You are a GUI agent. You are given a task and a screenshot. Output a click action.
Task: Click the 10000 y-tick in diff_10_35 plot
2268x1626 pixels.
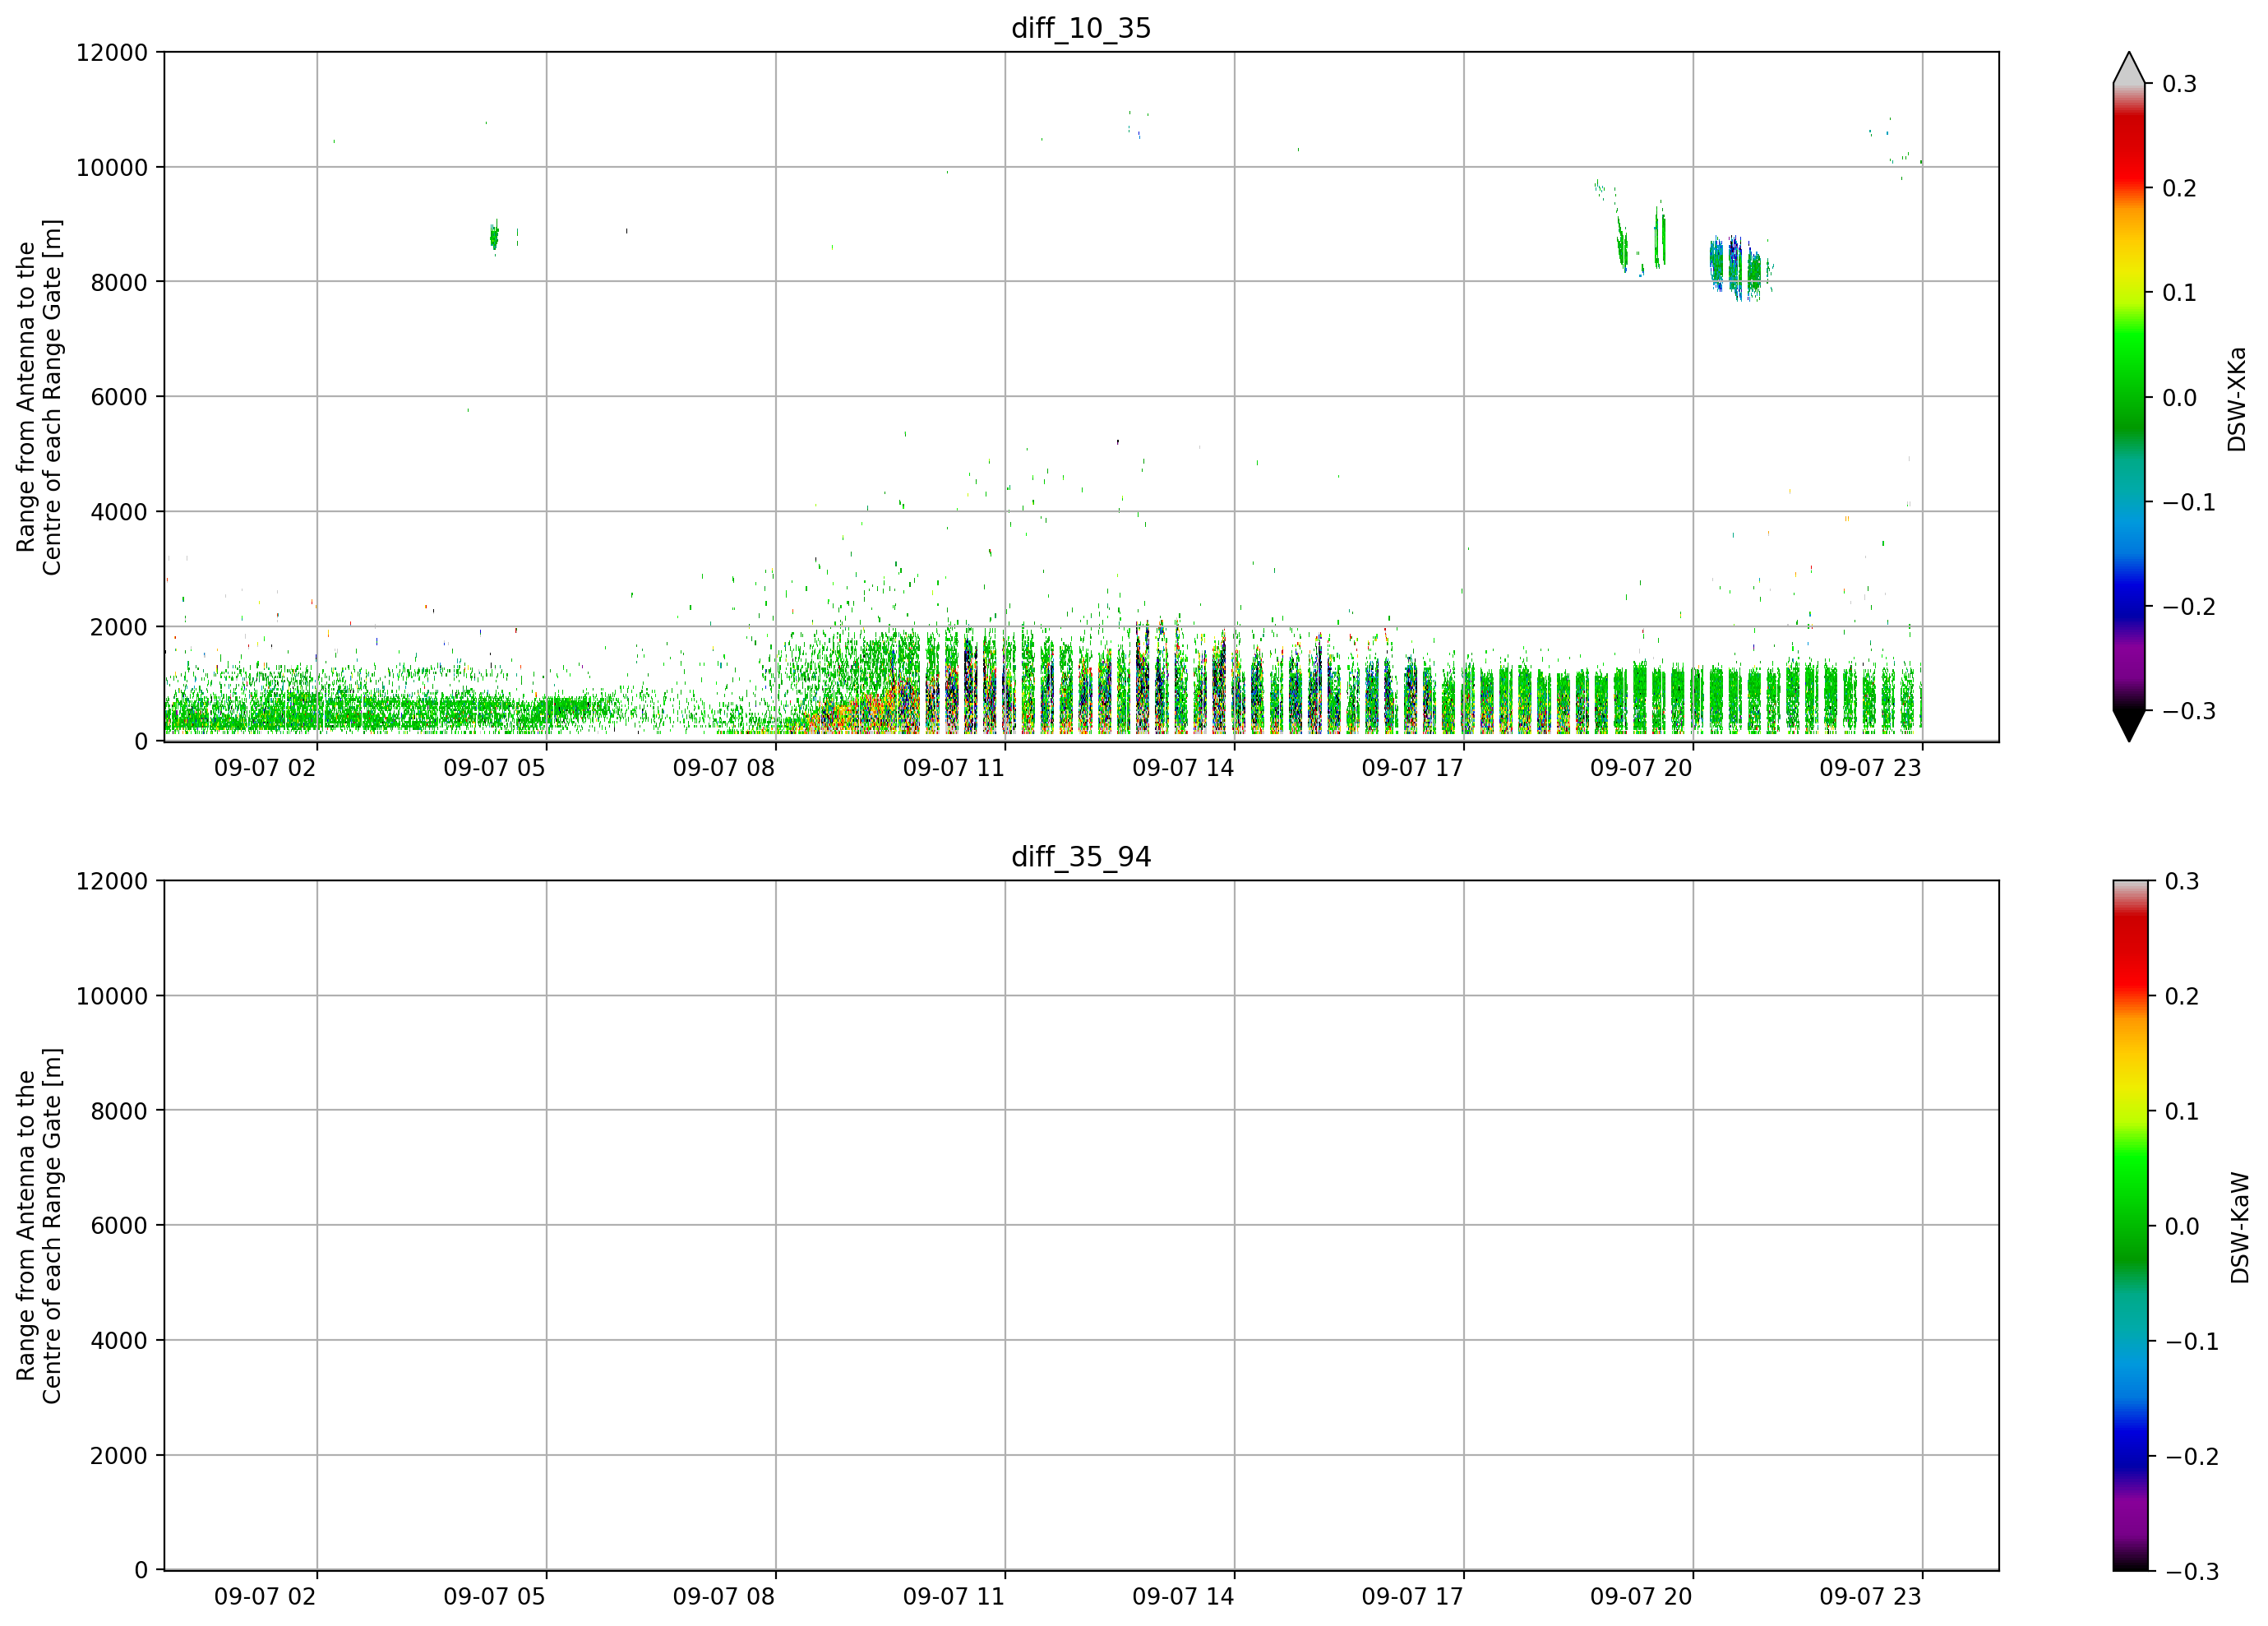coord(112,167)
